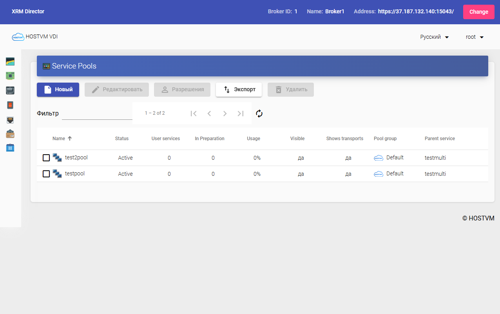This screenshot has height=314, width=500.
Task: Open the dashboard chart icon in sidebar
Action: coord(10,61)
